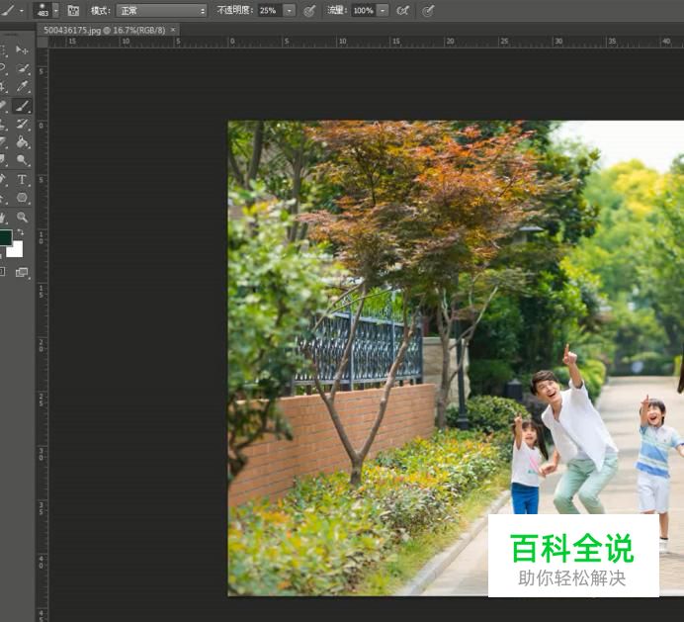Toggle the brush panel button
The image size is (684, 622).
pos(73,10)
